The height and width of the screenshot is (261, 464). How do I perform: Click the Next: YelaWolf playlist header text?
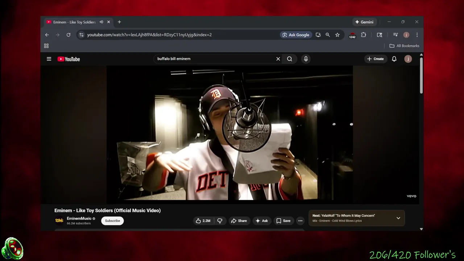coord(344,216)
